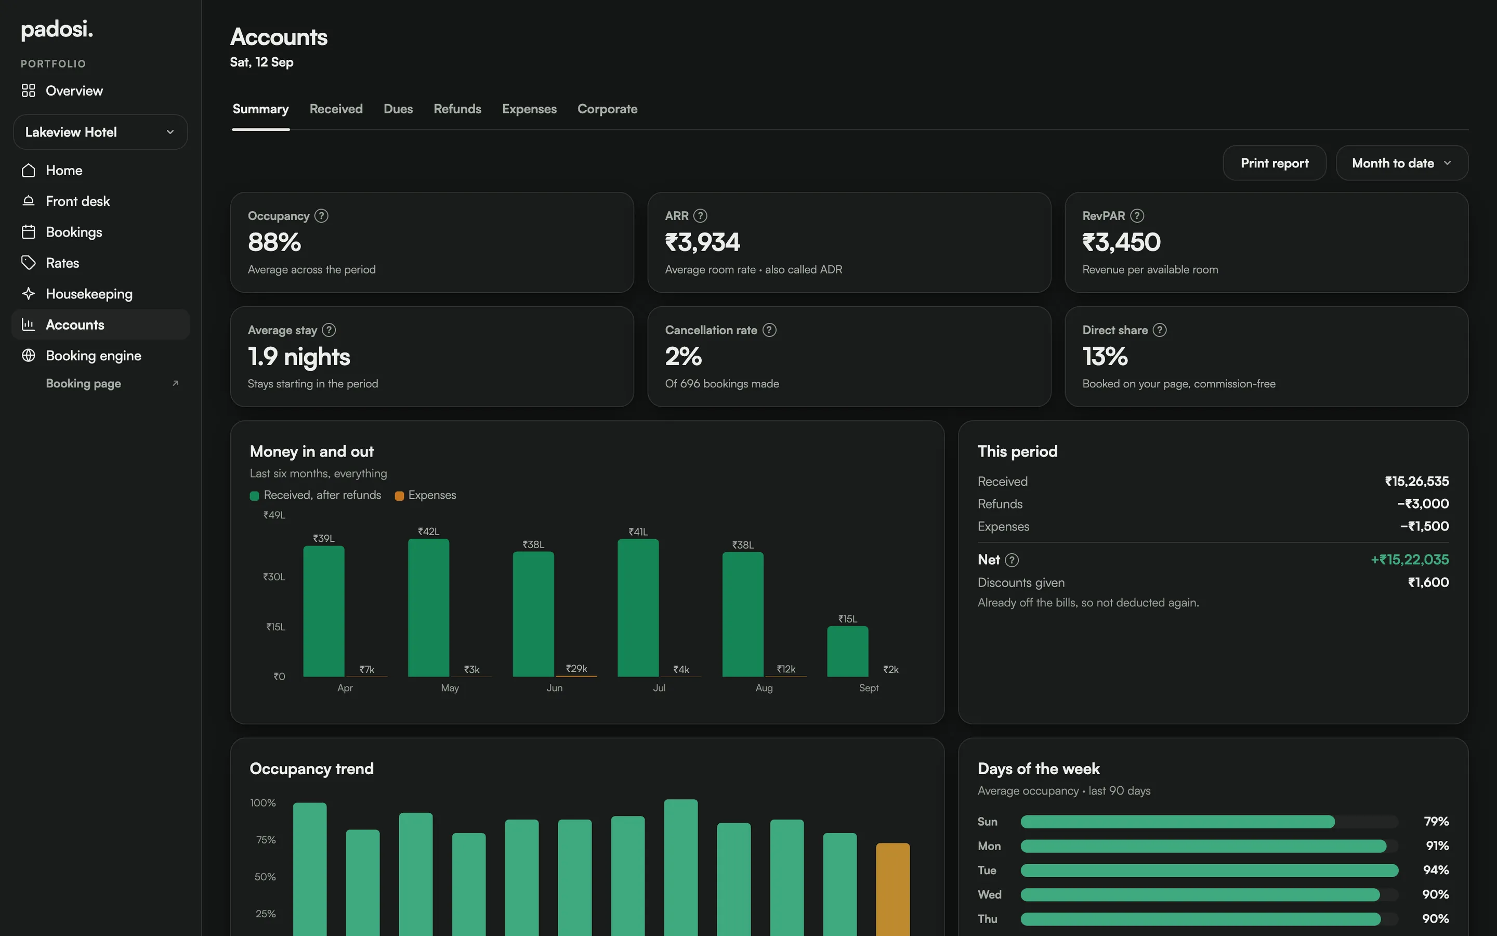The width and height of the screenshot is (1497, 936).
Task: Click the Print report button
Action: click(1275, 163)
